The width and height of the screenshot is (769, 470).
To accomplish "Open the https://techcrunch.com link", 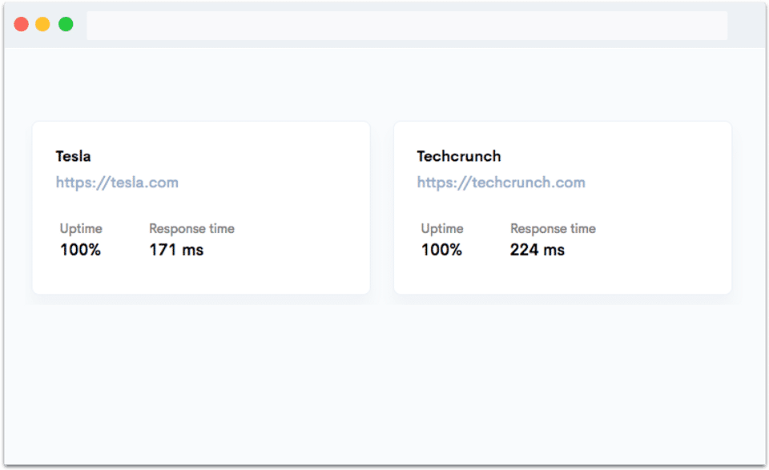I will point(501,183).
